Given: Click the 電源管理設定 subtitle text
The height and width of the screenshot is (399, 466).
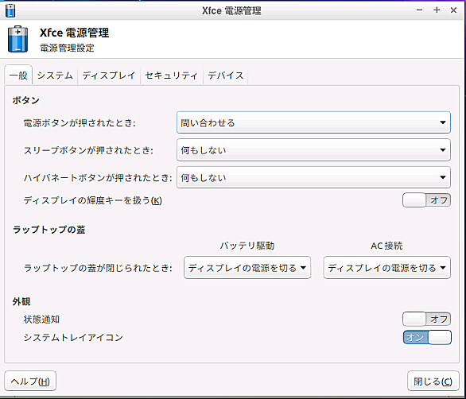Looking at the screenshot, I should (x=67, y=48).
